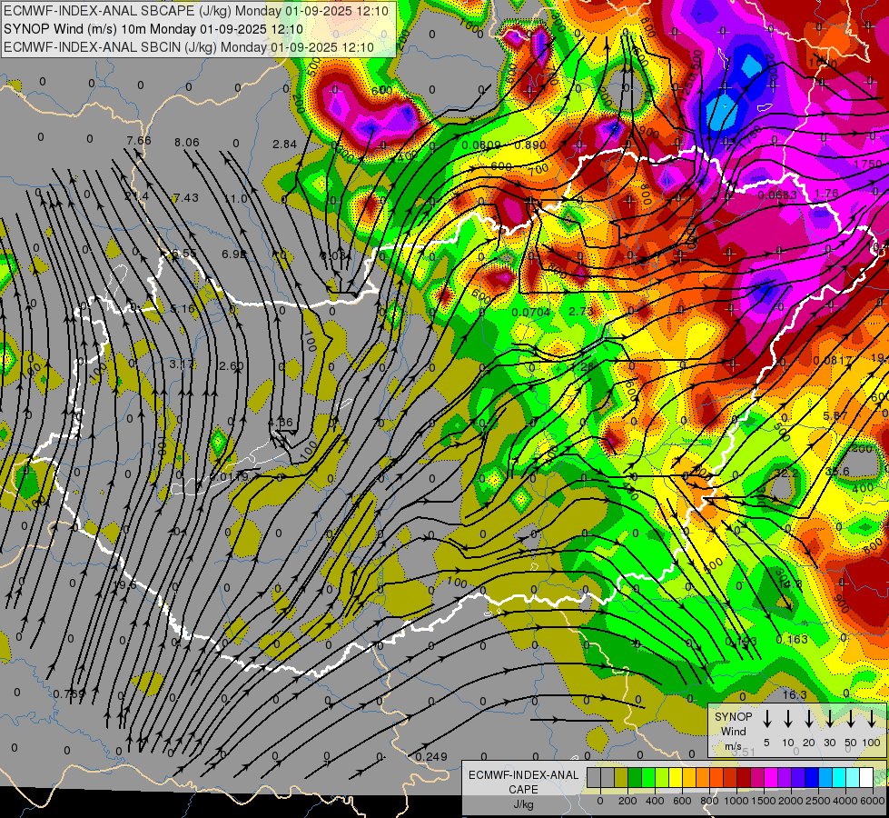Click the 1750 contour label

point(868,164)
